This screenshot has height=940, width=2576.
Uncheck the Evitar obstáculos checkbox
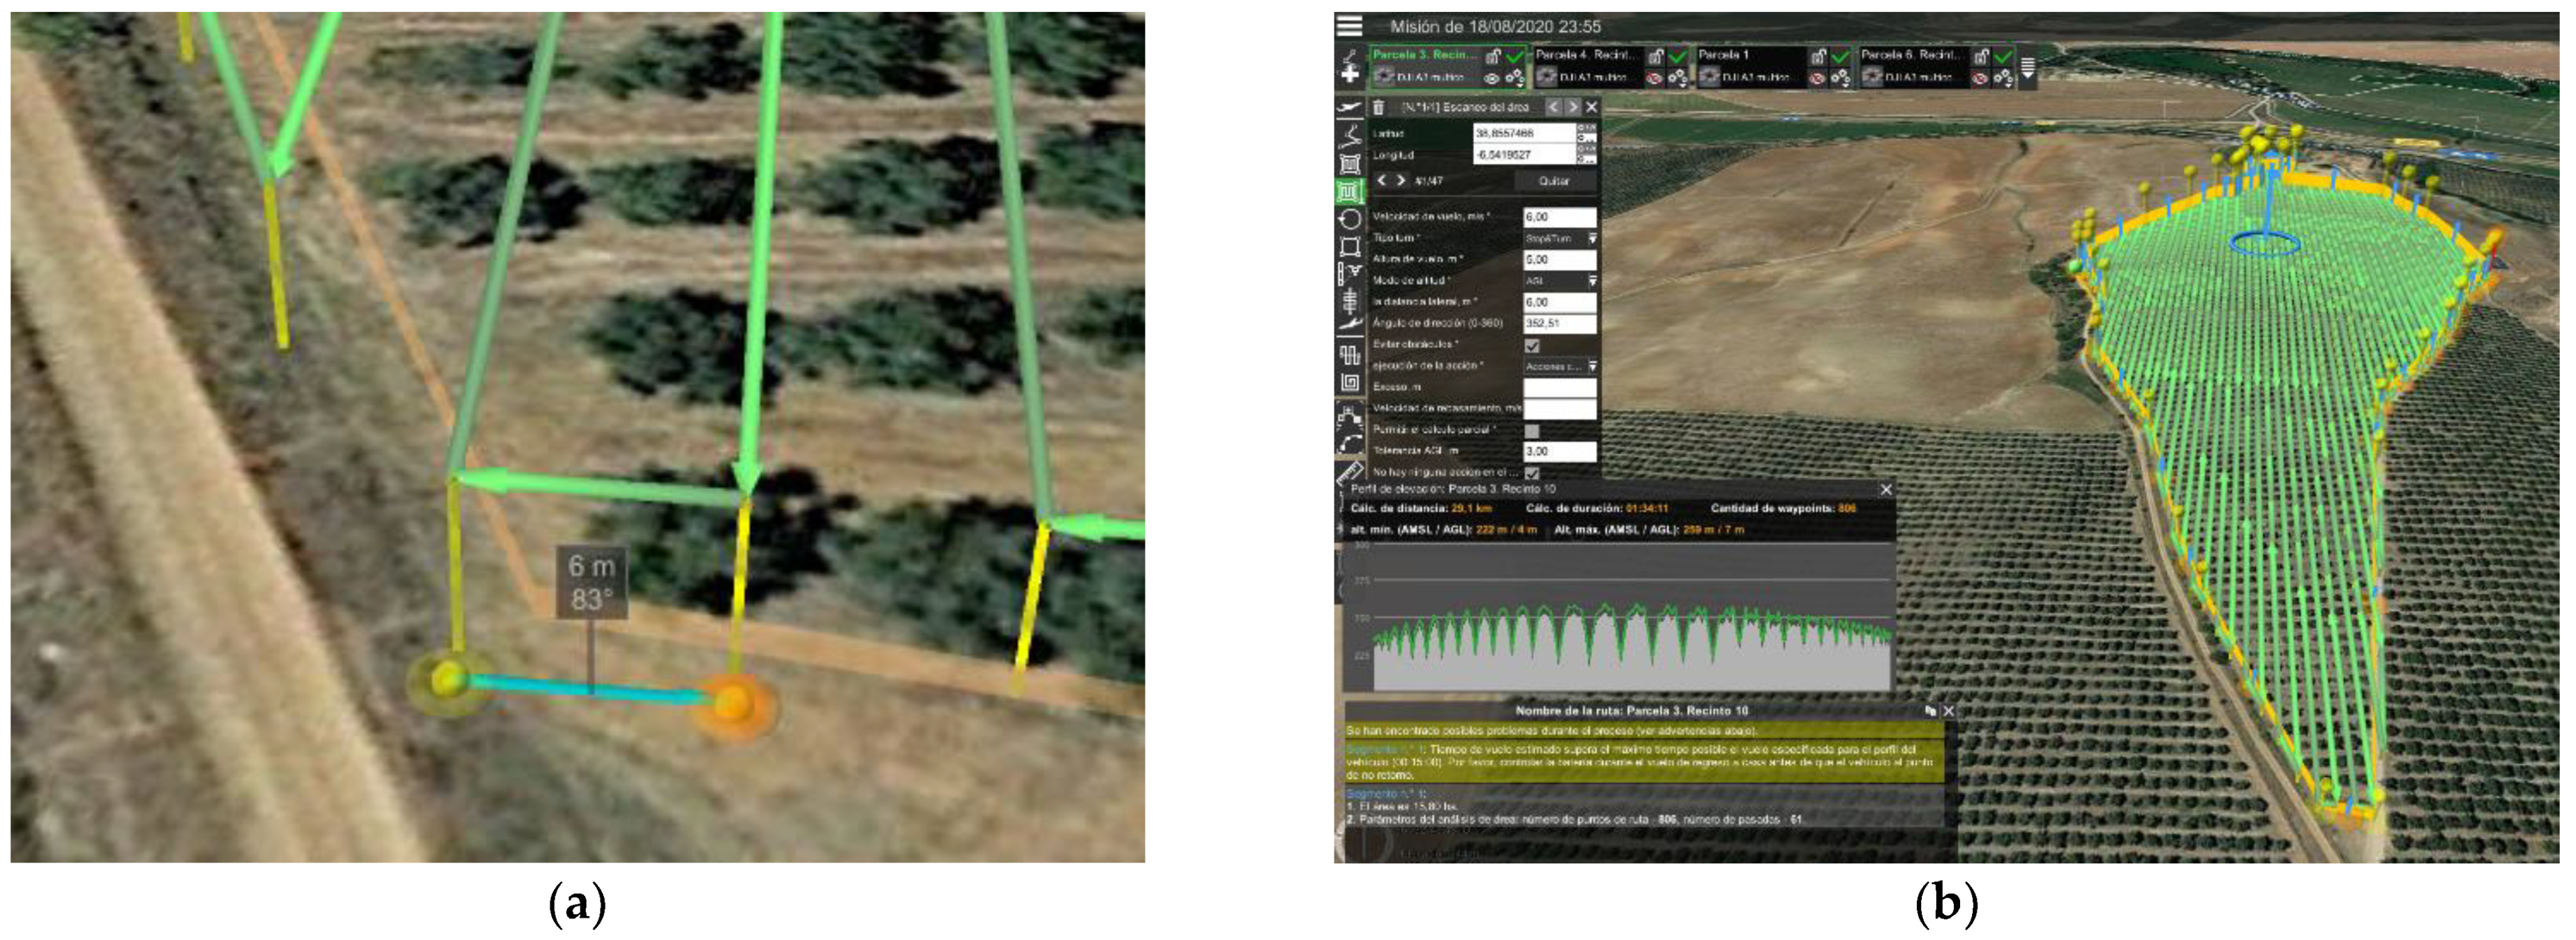[1532, 346]
